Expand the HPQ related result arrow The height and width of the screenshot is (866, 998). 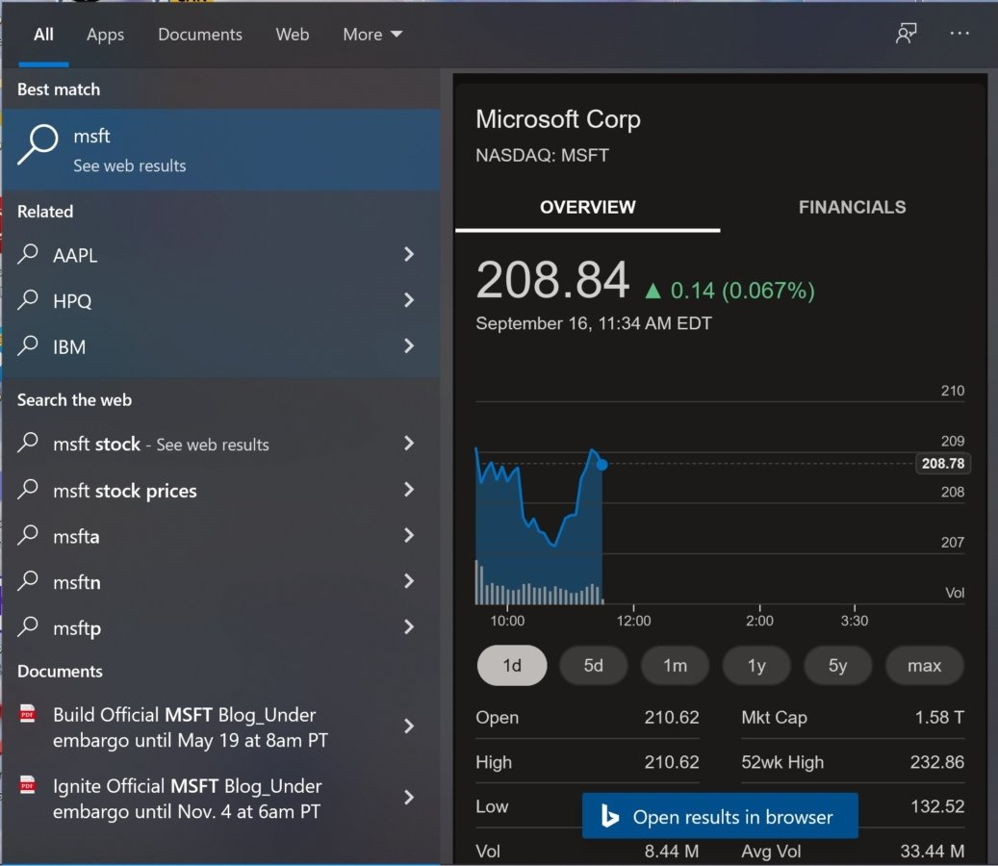(x=409, y=300)
